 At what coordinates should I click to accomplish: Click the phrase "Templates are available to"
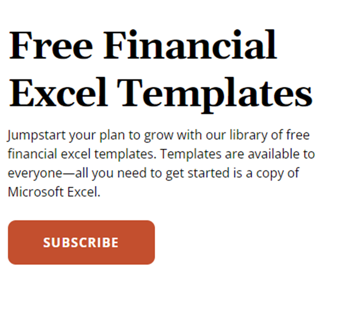coord(238,154)
